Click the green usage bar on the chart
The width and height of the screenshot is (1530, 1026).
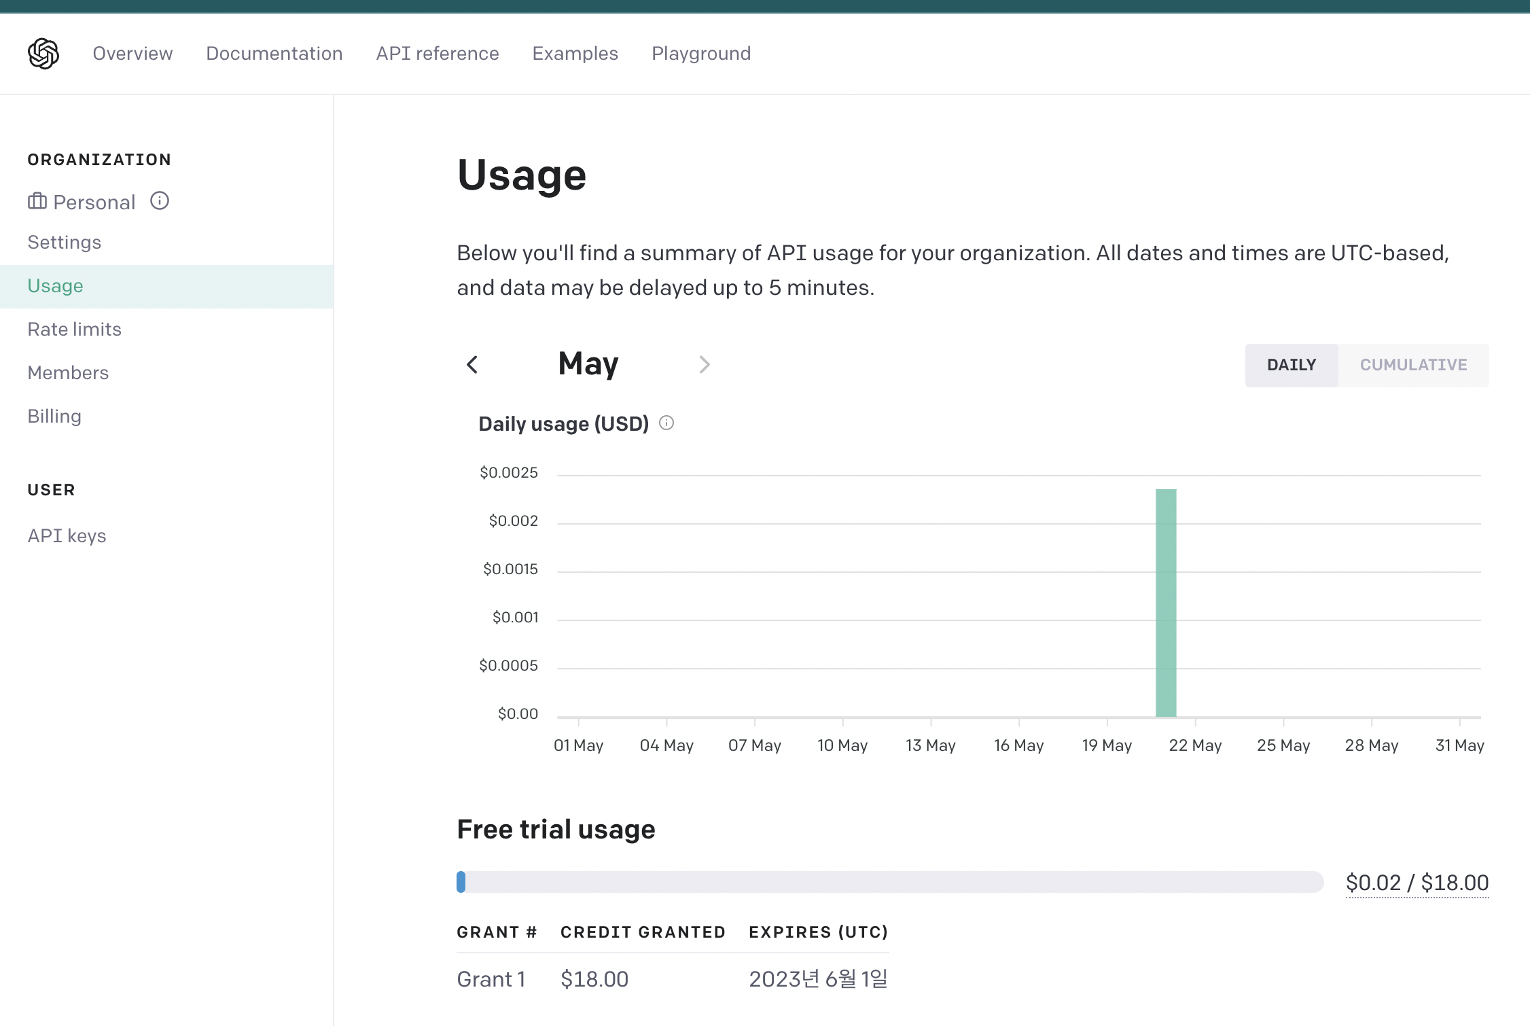(x=1166, y=603)
